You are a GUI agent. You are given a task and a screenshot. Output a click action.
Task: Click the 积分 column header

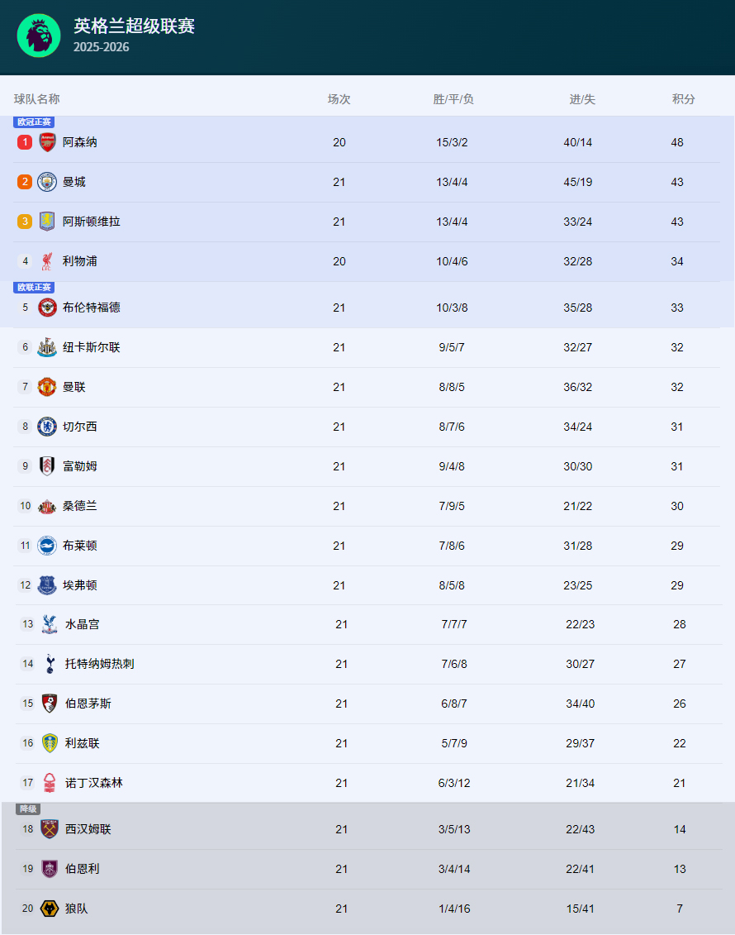click(683, 99)
